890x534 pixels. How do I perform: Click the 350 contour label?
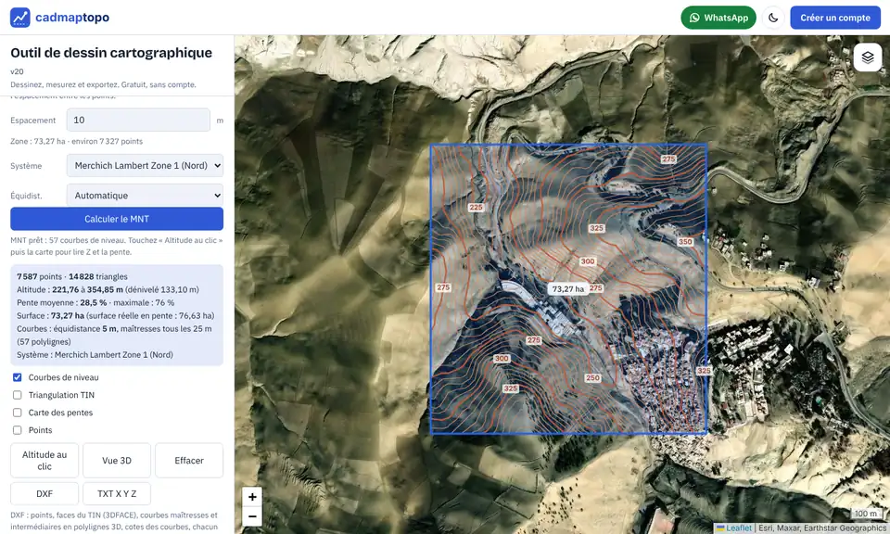point(685,242)
